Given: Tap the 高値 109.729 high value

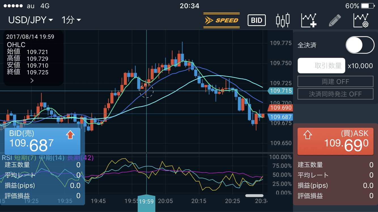Looking at the screenshot, I should [x=28, y=59].
